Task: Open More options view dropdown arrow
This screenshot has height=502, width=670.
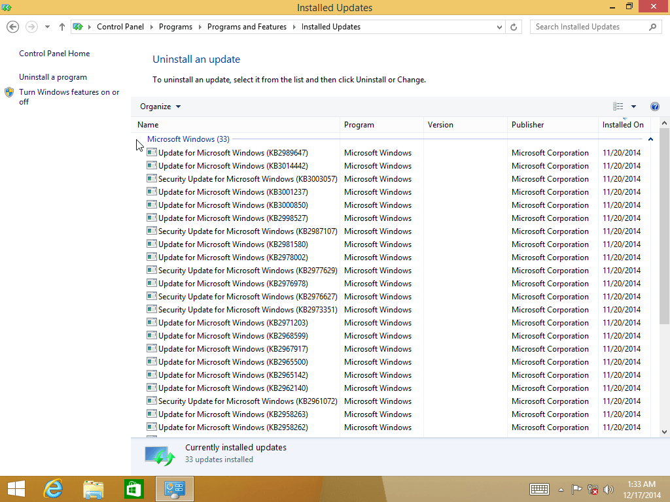Action: tap(633, 107)
